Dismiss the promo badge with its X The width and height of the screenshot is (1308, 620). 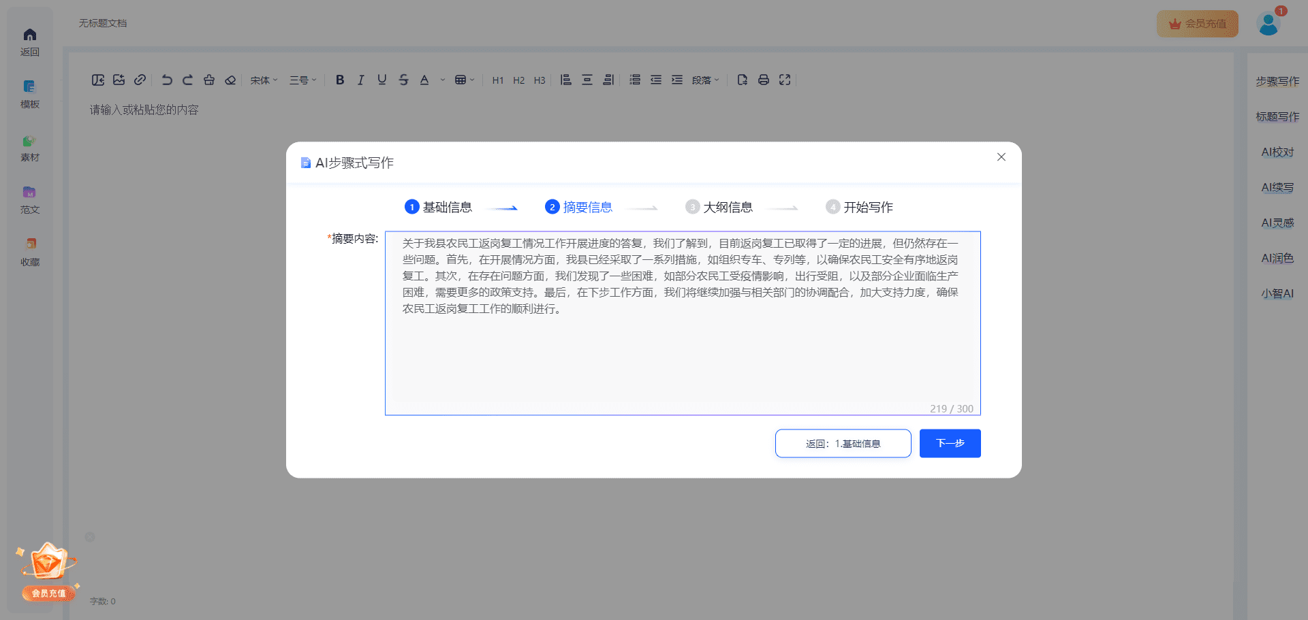point(90,537)
